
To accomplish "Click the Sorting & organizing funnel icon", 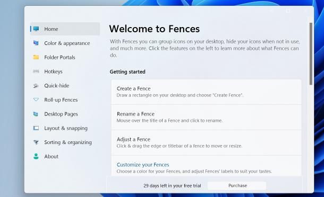I will (36, 142).
